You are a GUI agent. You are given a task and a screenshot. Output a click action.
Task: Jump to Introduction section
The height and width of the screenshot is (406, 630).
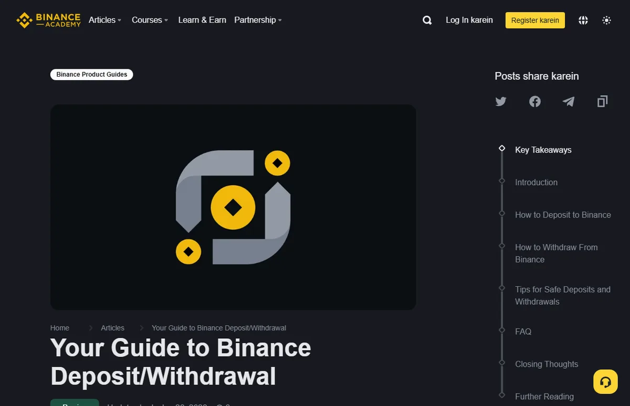click(537, 183)
